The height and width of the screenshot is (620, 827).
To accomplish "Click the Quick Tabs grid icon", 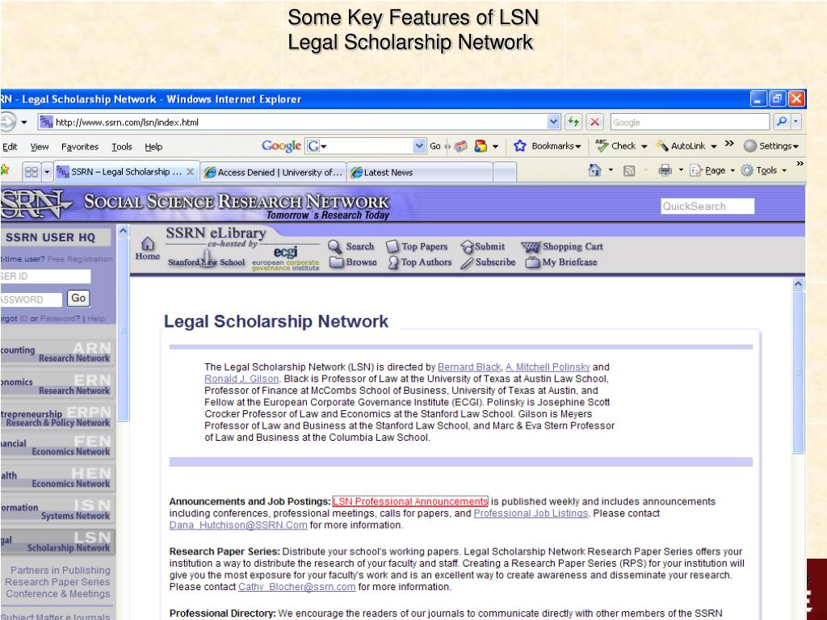I will (x=31, y=172).
